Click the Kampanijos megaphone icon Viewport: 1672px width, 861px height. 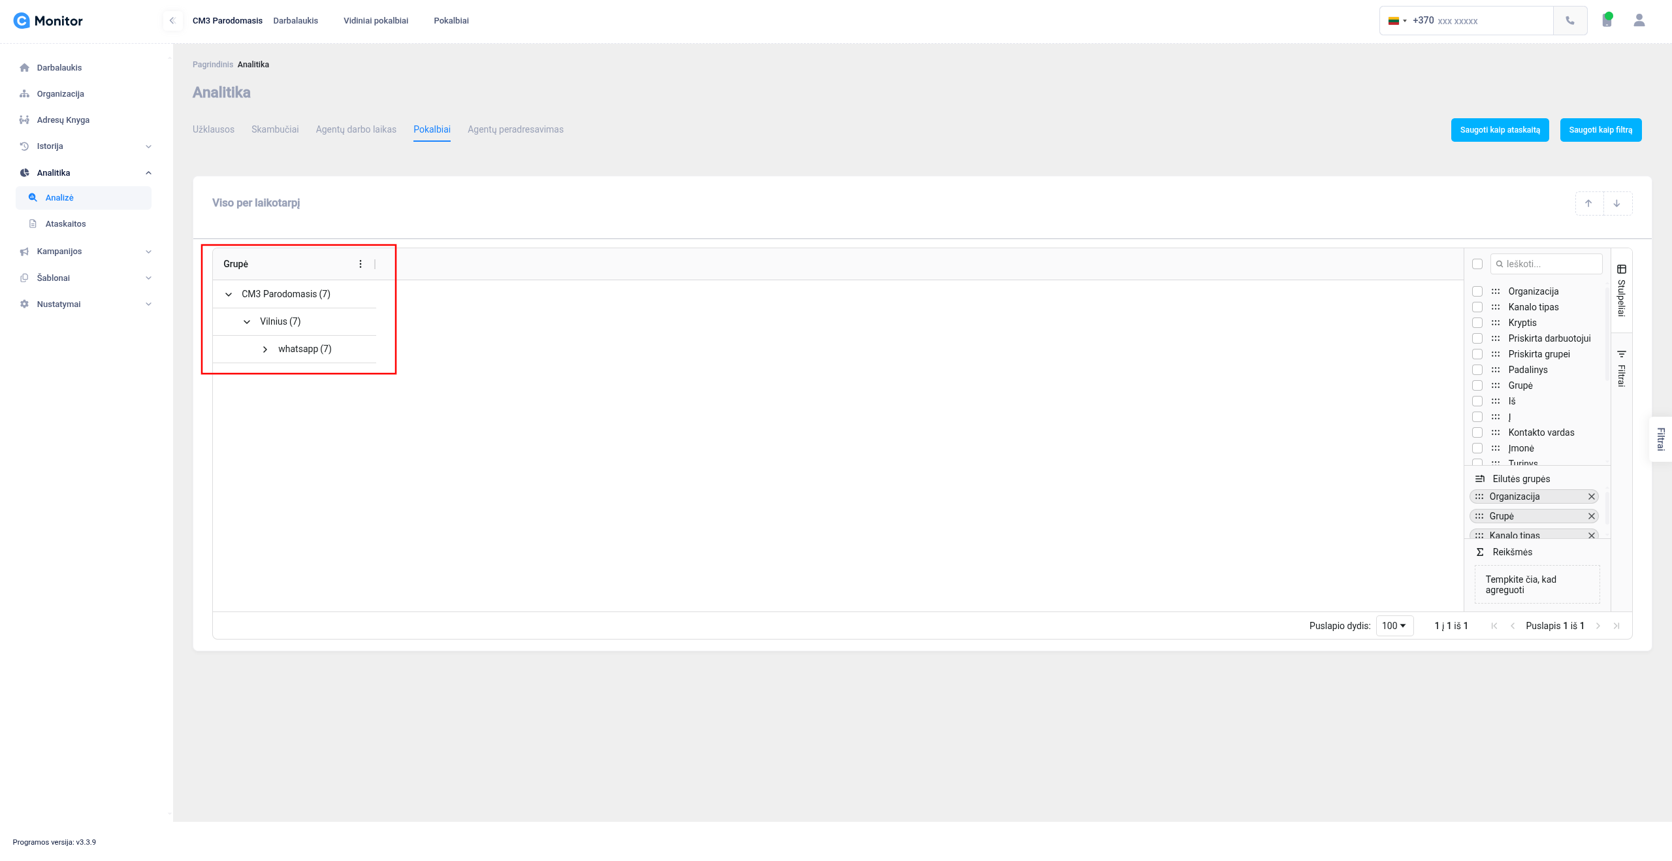25,252
